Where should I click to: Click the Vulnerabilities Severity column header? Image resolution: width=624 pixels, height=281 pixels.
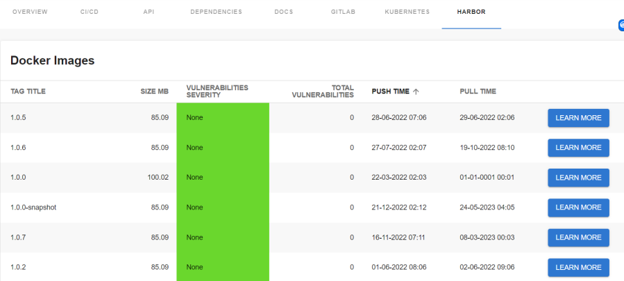click(217, 92)
